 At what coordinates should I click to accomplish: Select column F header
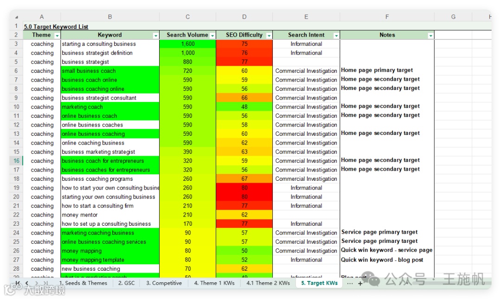coord(387,17)
